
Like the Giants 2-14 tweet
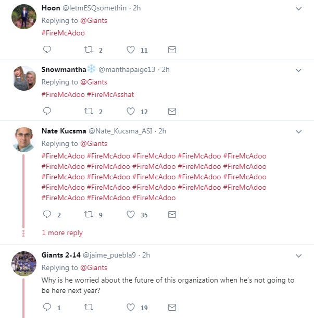click(131, 307)
